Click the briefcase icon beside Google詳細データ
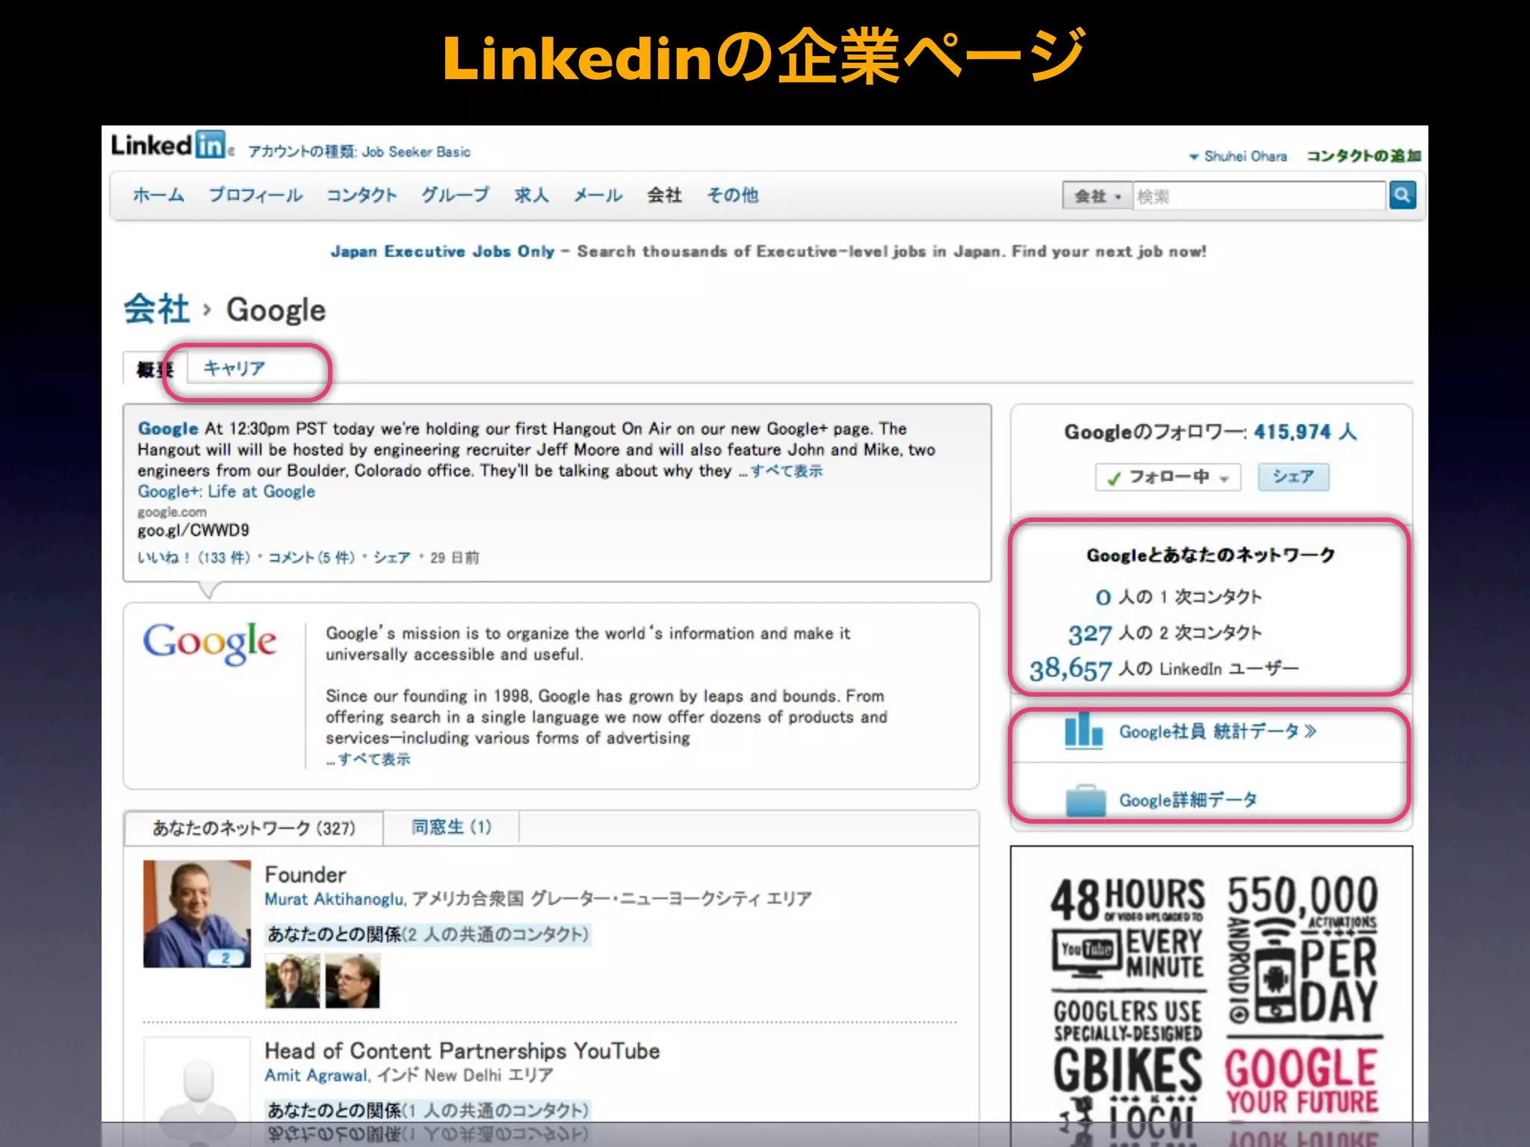Image resolution: width=1530 pixels, height=1147 pixels. pyautogui.click(x=1085, y=801)
